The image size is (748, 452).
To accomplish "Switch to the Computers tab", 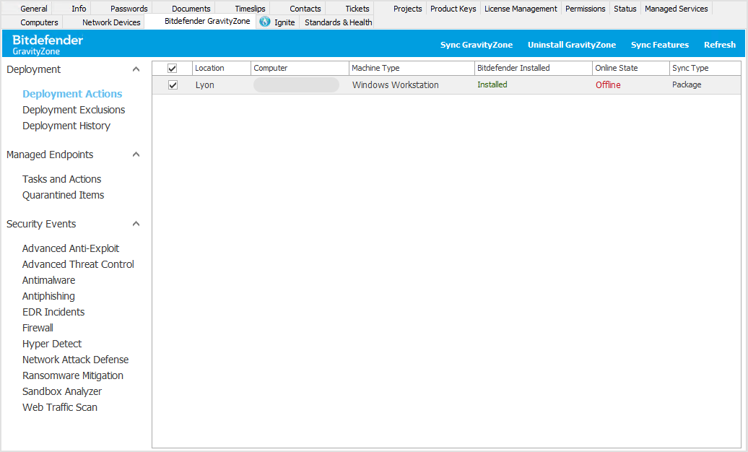I will click(39, 22).
